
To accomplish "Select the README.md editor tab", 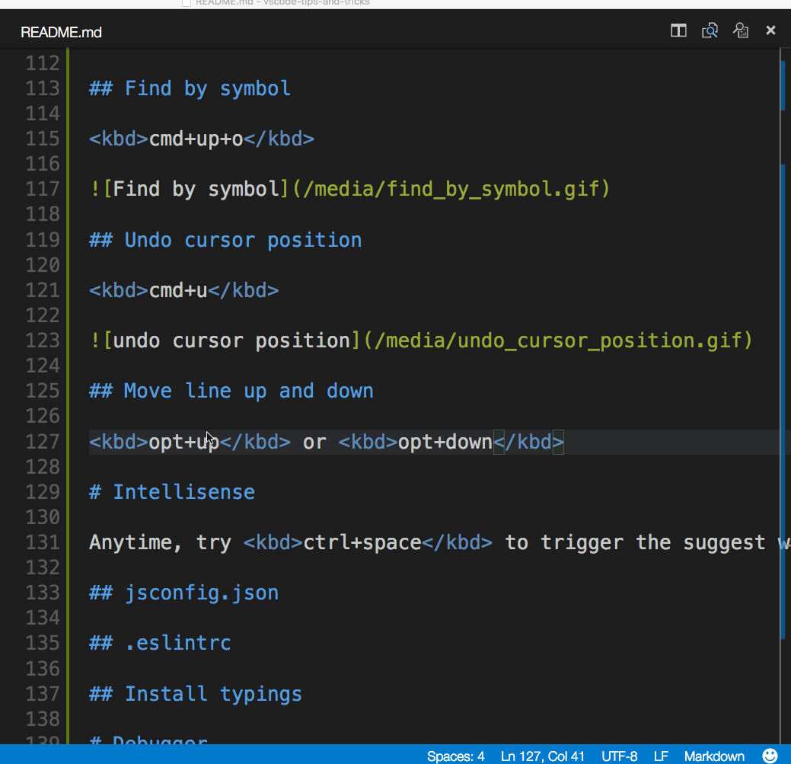I will pos(61,32).
